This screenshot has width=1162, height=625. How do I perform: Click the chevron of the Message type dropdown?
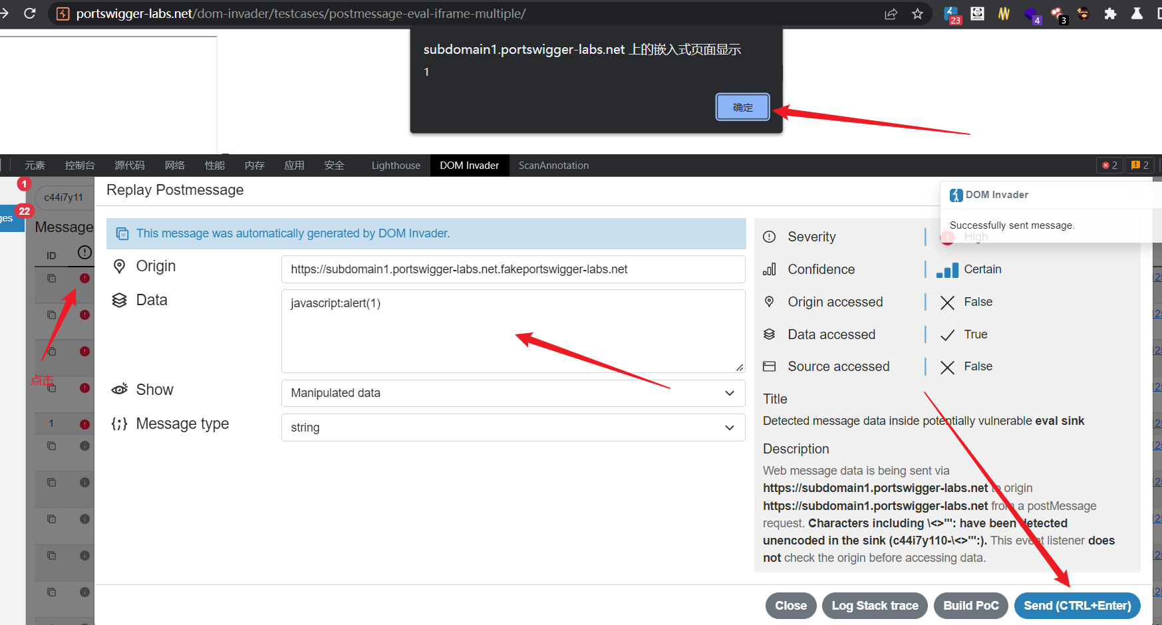coord(730,428)
